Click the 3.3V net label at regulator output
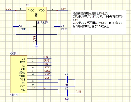The height and width of the screenshot is (102, 131). pos(63,9)
